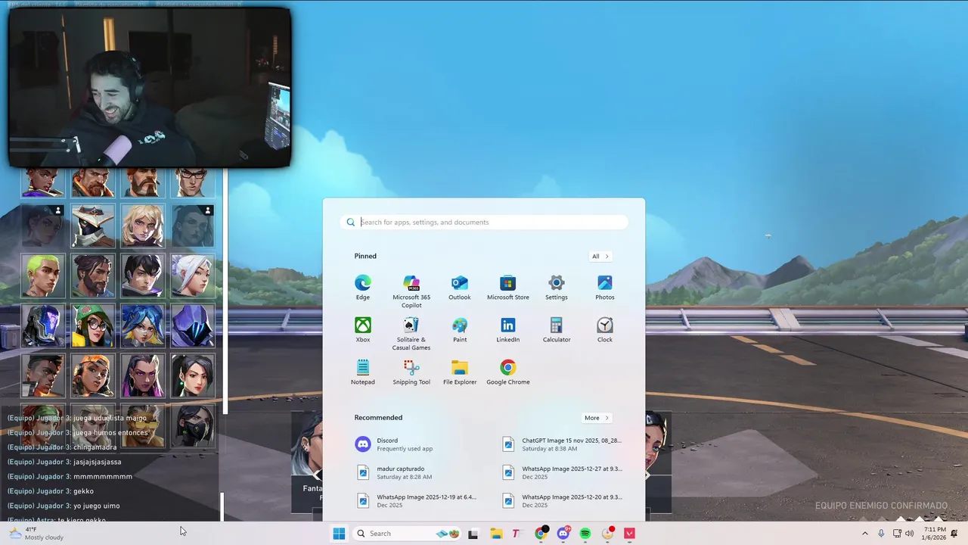Open Paint from pinned apps

coord(460,329)
